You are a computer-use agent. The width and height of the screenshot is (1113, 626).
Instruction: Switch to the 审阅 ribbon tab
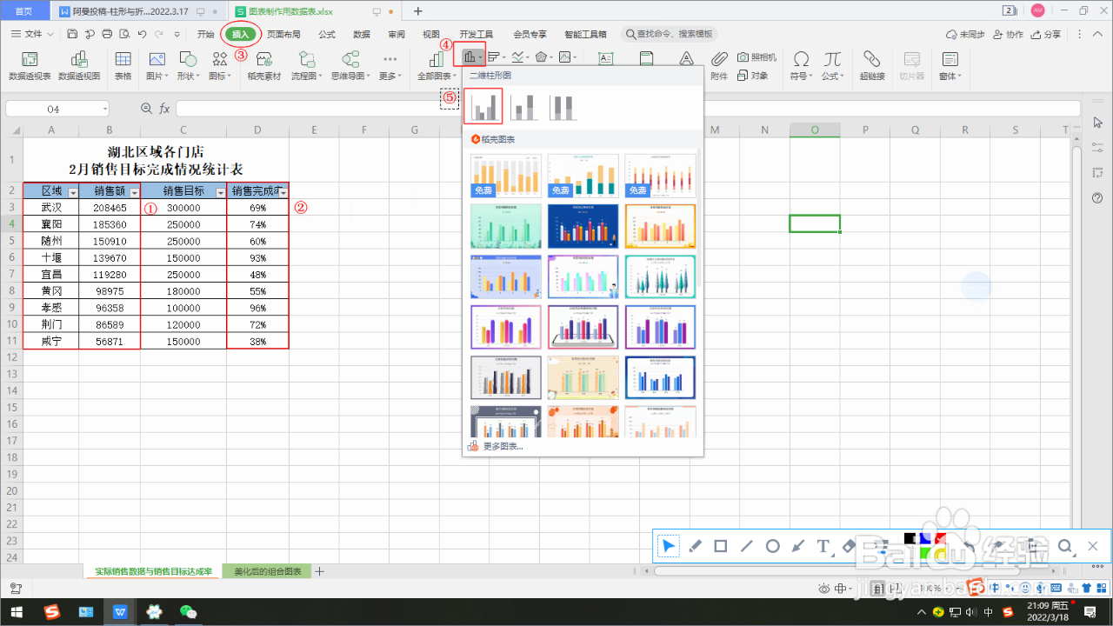click(397, 34)
